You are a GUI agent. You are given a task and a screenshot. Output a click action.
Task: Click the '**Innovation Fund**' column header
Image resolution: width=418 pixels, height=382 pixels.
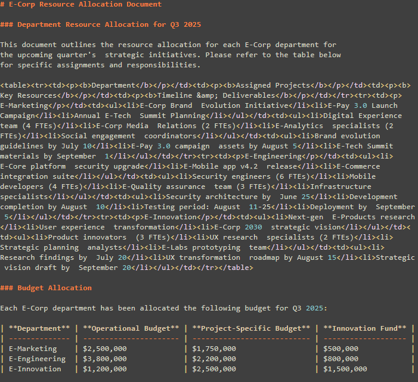(x=365, y=328)
